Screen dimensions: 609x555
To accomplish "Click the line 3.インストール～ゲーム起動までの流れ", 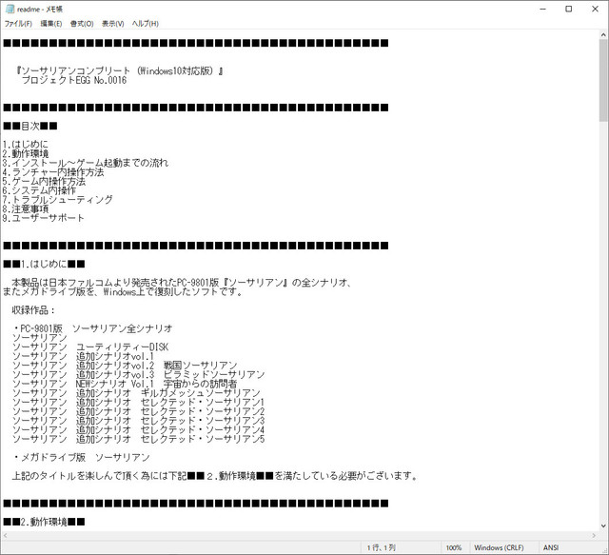I will (86, 163).
